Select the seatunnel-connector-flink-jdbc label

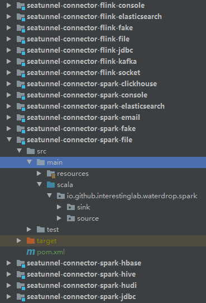click(x=80, y=50)
